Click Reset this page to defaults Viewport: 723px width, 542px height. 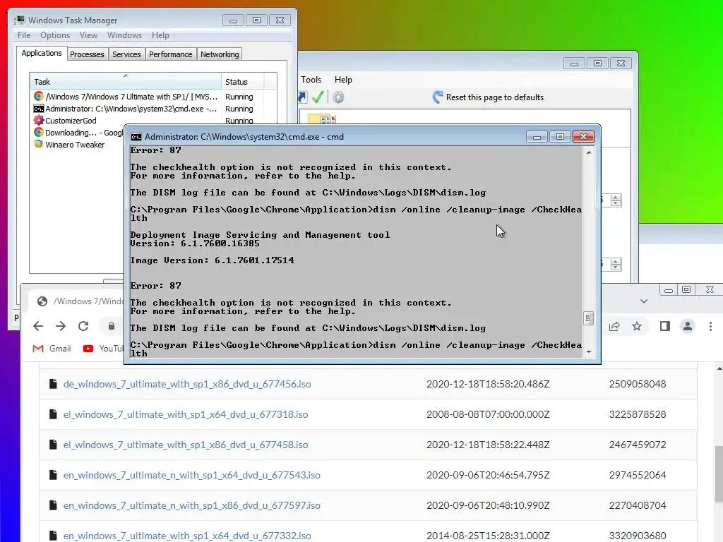(x=488, y=97)
